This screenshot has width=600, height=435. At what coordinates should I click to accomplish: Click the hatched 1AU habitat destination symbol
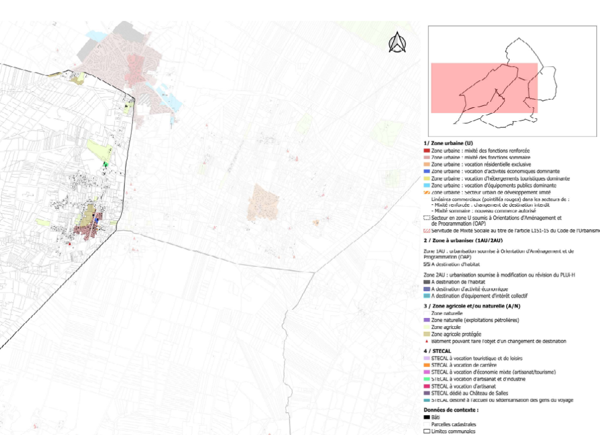click(x=426, y=264)
